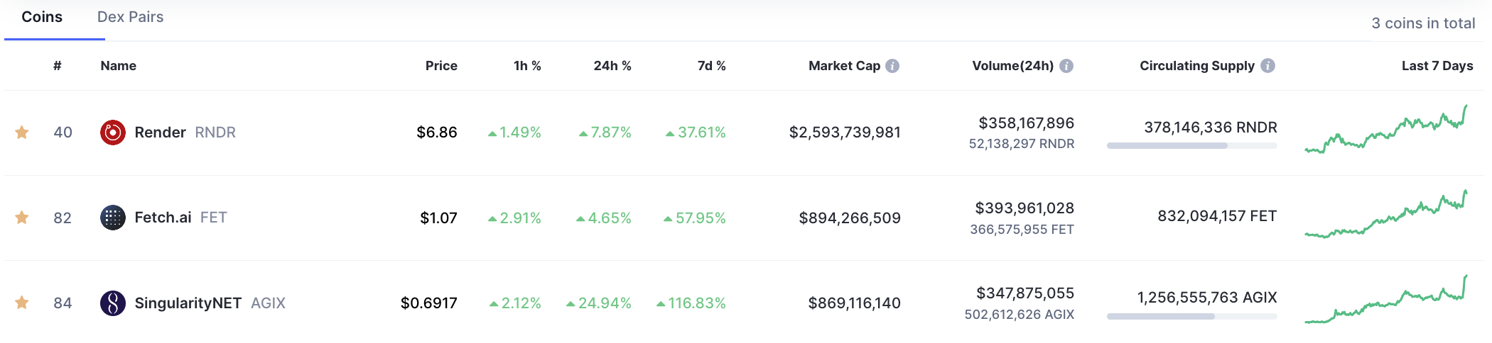Click the Volume(24h) info icon
The width and height of the screenshot is (1492, 343).
click(x=1066, y=66)
